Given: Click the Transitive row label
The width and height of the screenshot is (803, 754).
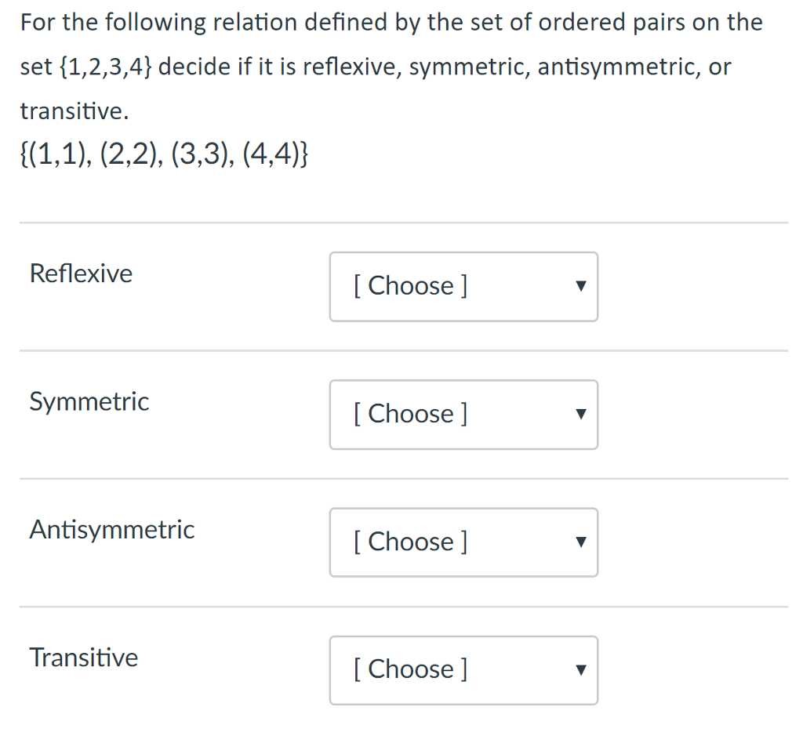Looking at the screenshot, I should coord(83,658).
